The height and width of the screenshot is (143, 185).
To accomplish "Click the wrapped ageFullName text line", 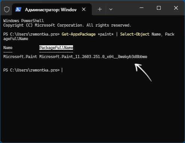I will [x=16, y=39].
